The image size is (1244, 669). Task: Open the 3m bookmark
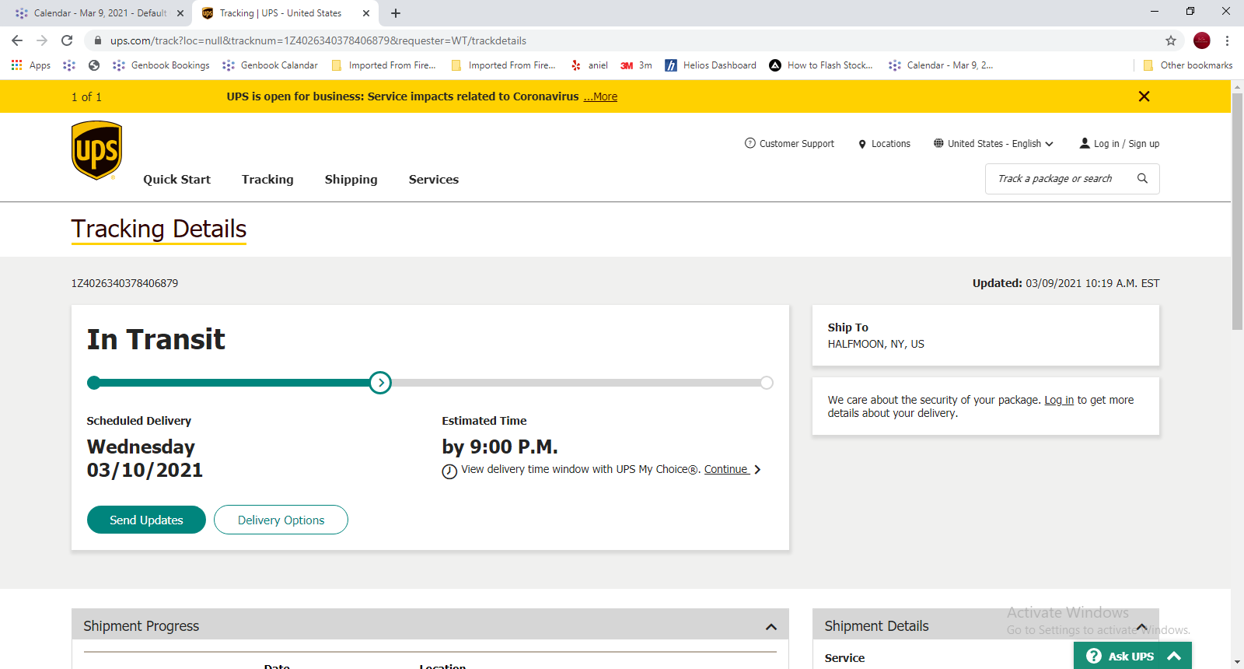[636, 65]
